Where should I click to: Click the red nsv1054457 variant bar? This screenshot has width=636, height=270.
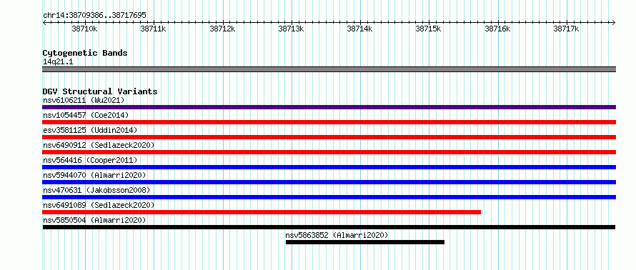tap(329, 122)
